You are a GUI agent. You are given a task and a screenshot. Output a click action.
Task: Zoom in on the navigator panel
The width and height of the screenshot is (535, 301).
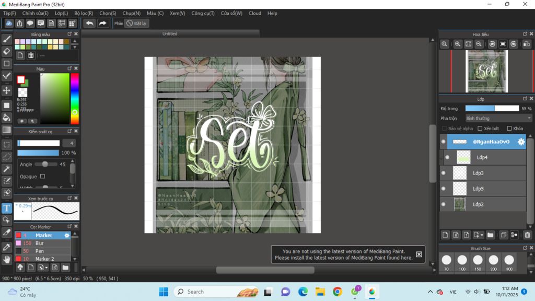458,44
